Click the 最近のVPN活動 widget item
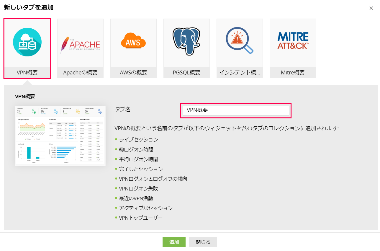Screen dimensions: 380x251 coord(136,198)
